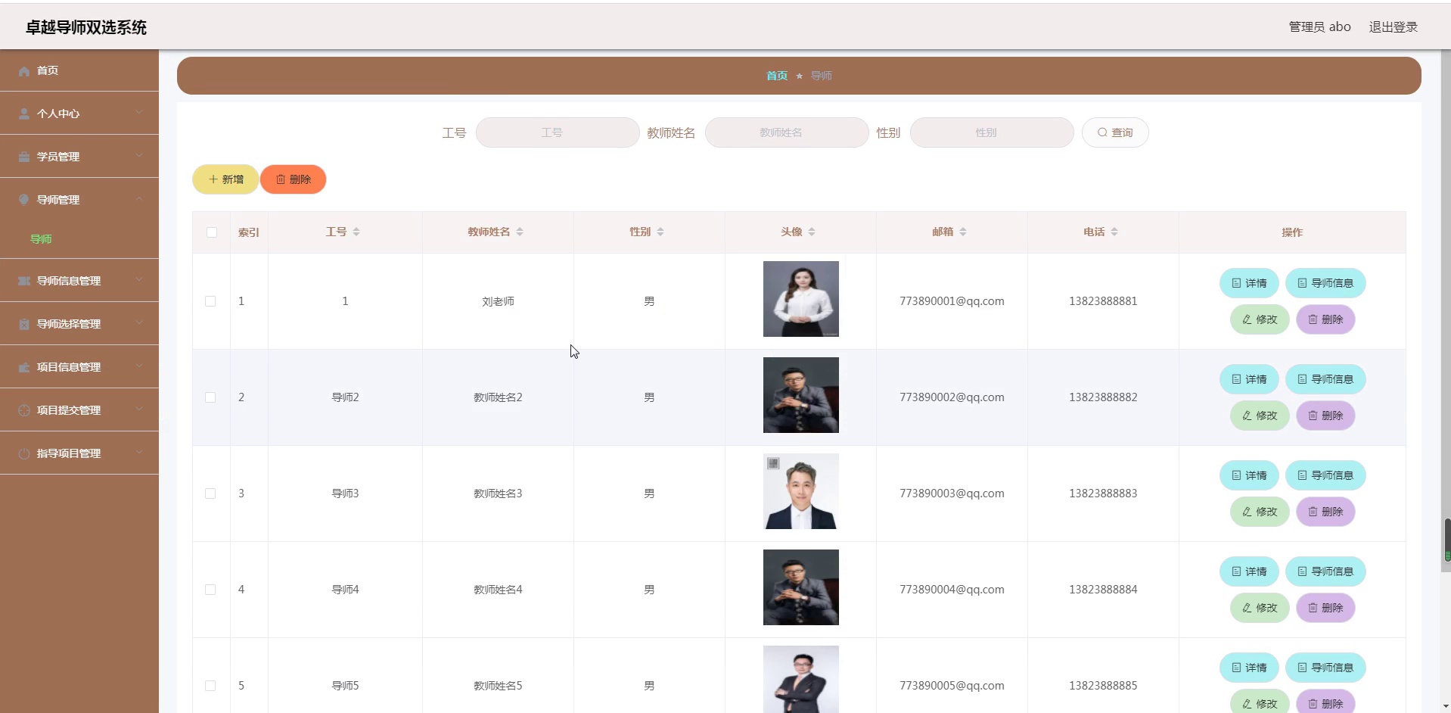
Task: Expand the 项目信息管理 chevron
Action: (x=139, y=366)
